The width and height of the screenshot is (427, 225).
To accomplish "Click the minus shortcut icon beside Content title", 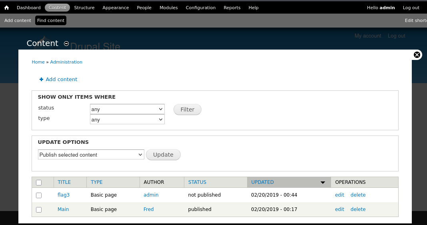I will [x=66, y=44].
